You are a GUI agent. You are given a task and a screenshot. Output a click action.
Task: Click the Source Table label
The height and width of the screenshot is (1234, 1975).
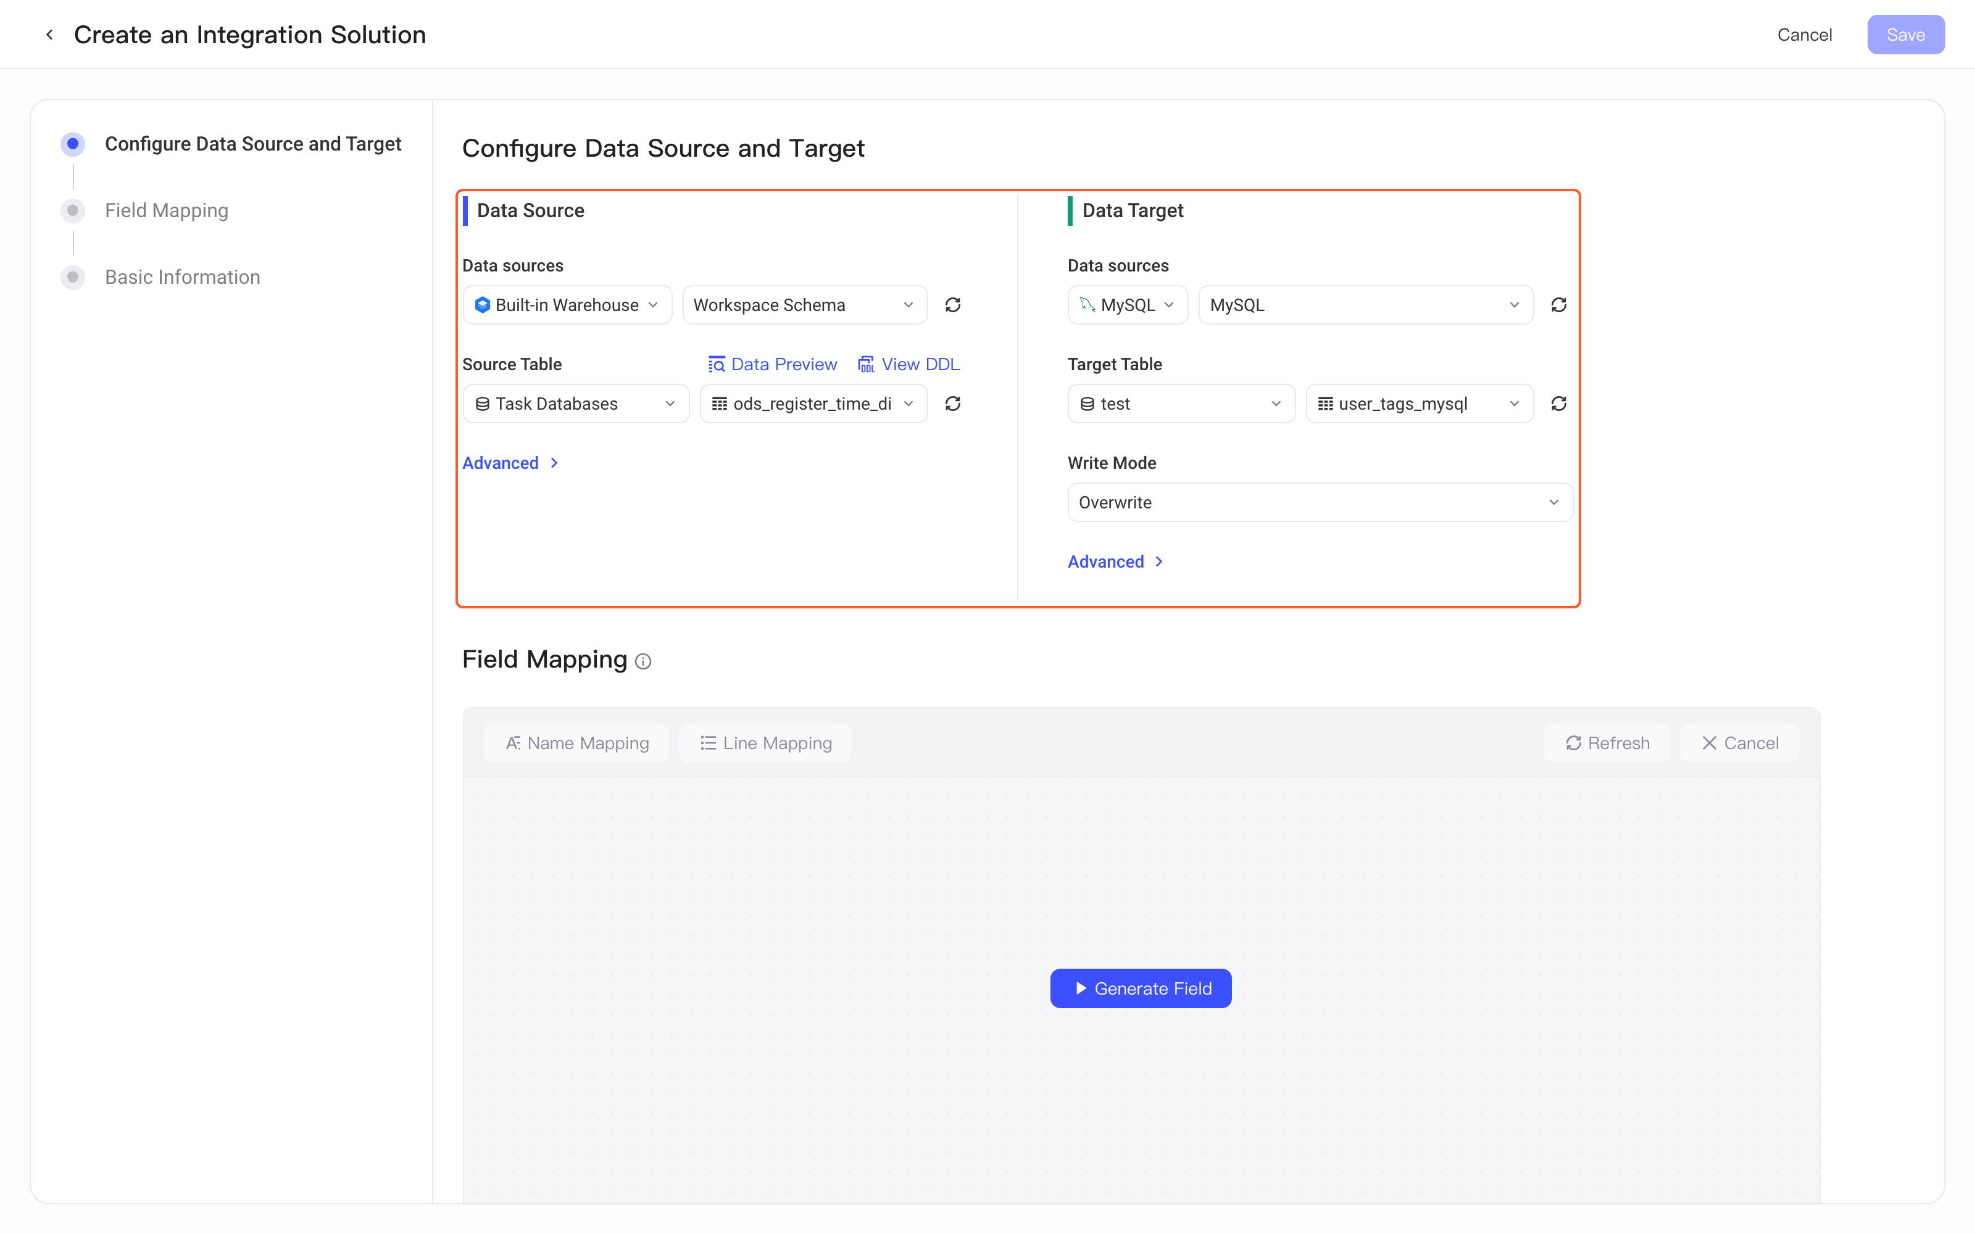(x=512, y=364)
